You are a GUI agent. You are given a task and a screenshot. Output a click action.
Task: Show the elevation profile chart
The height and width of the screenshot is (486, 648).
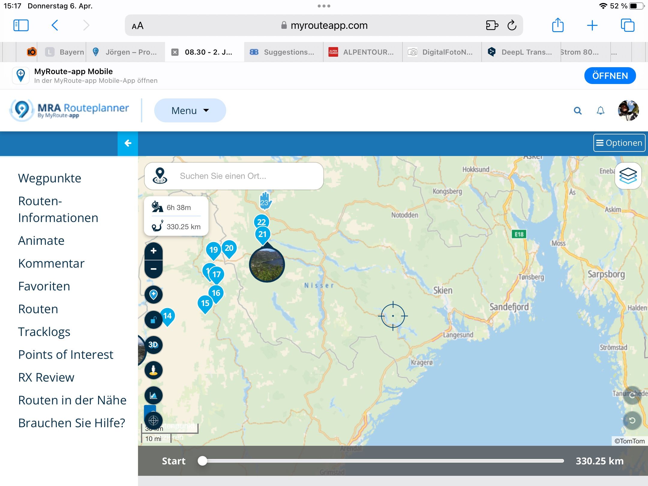(154, 395)
